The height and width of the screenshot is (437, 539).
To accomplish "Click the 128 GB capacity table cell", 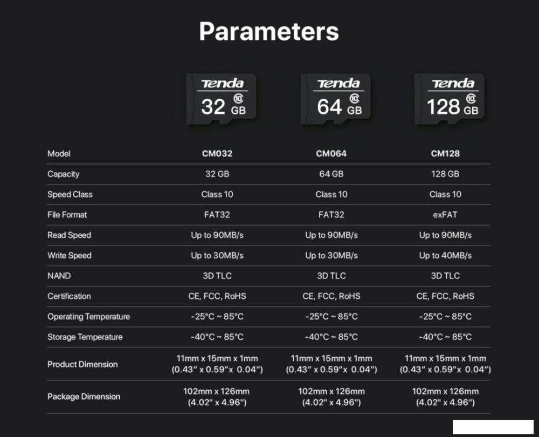I will [445, 174].
